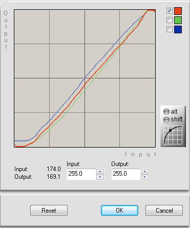190x228 pixels.
Task: Click the Output value field showing 255.0
Action: click(126, 174)
